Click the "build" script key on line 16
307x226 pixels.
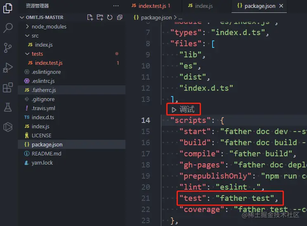click(x=195, y=142)
